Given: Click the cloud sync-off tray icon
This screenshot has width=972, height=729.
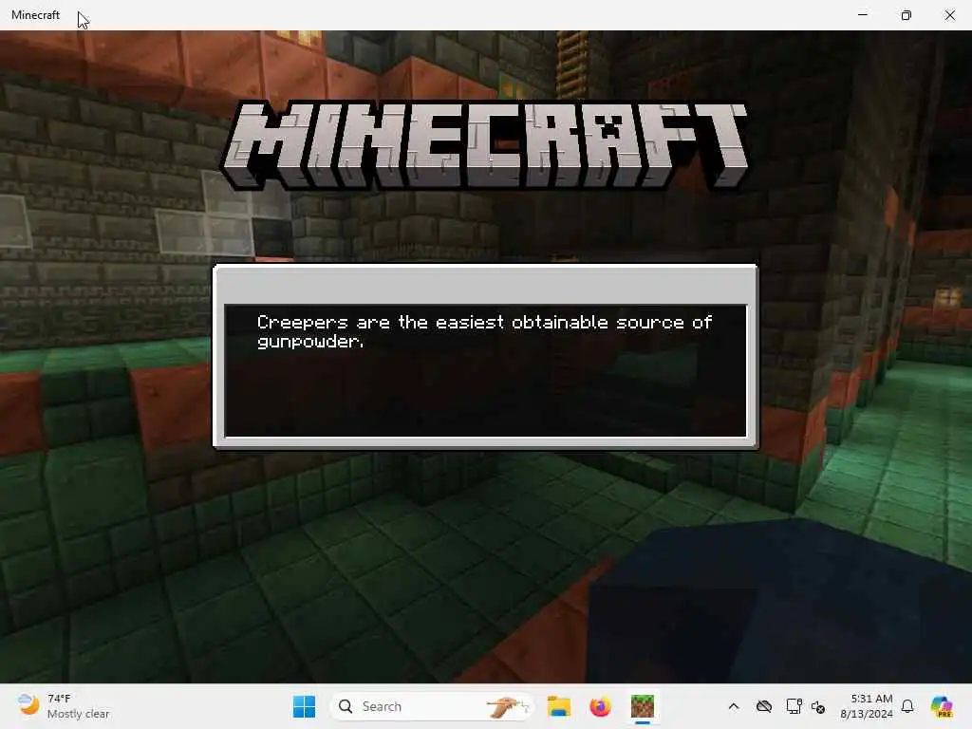Looking at the screenshot, I should tap(764, 706).
